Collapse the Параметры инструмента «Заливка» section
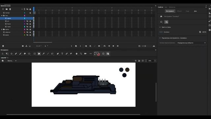The width and height of the screenshot is (211, 119). tap(160, 38)
